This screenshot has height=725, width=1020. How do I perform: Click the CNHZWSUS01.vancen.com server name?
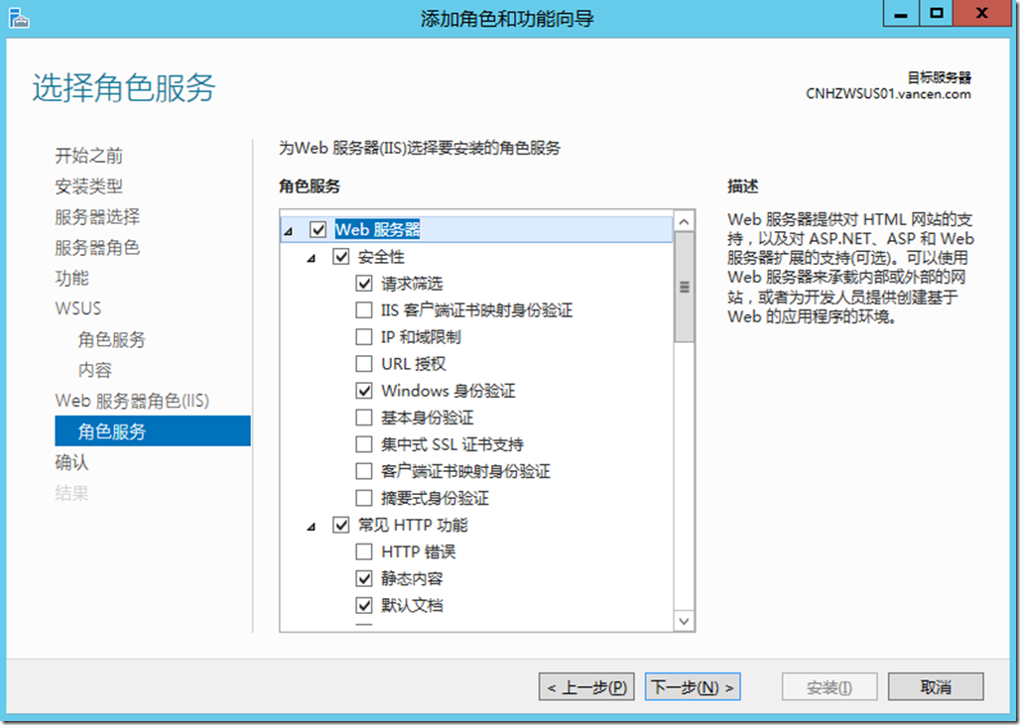point(888,93)
